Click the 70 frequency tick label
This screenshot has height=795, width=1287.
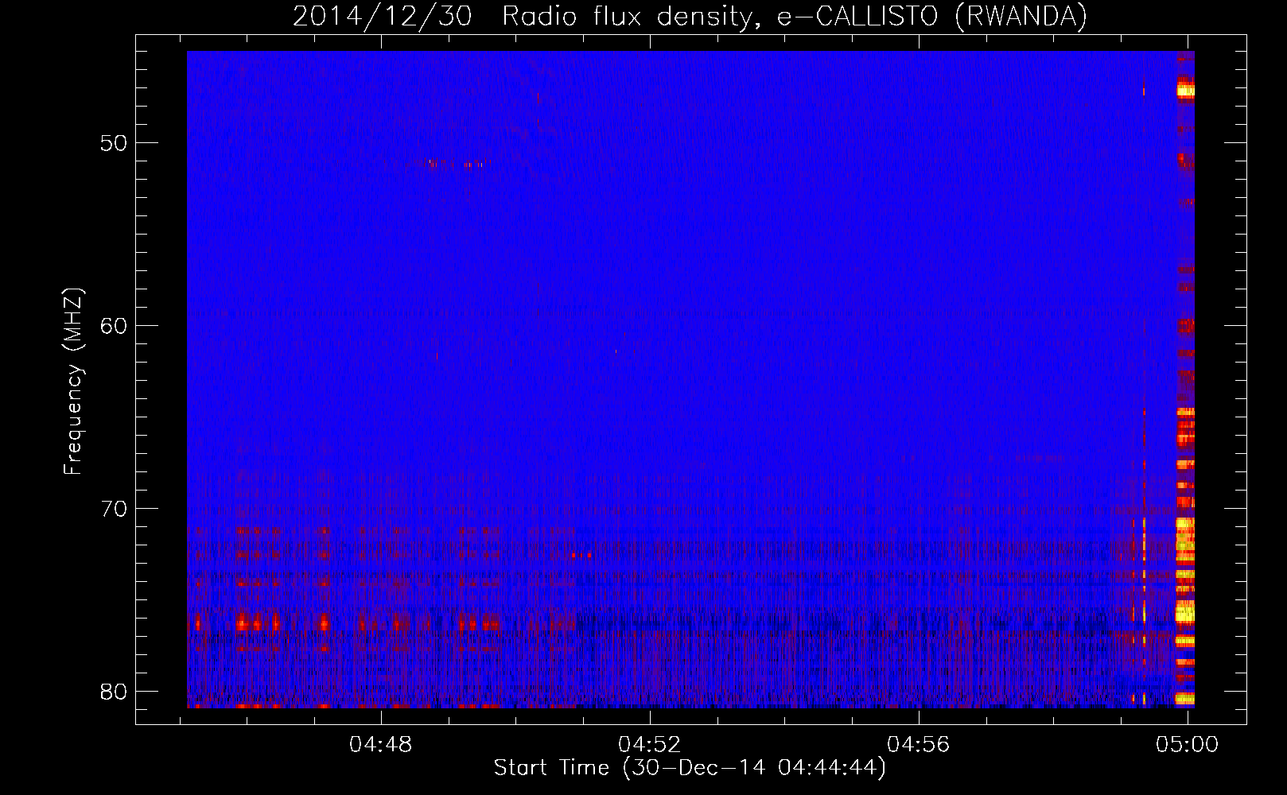[114, 509]
